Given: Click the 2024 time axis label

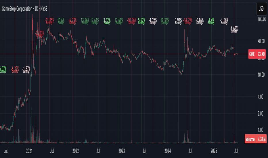Looking at the screenshot, I should (x=168, y=151).
